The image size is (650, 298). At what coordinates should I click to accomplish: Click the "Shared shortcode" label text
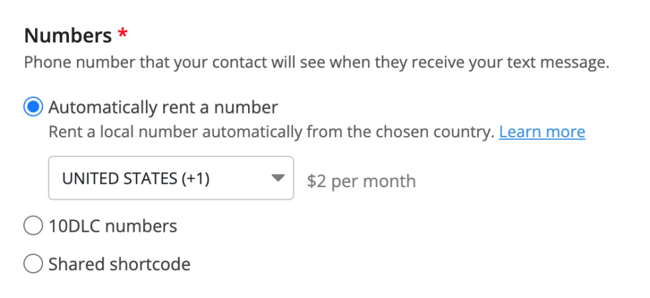(119, 265)
